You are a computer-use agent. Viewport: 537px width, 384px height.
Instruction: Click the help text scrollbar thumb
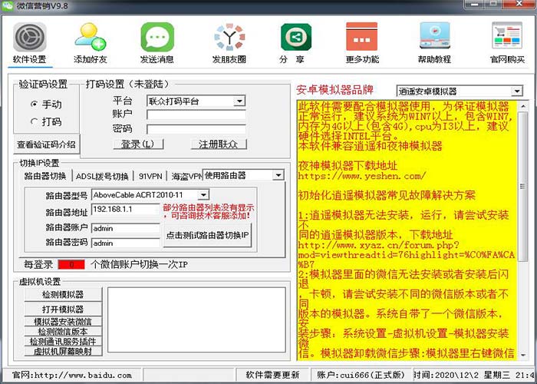click(523, 187)
